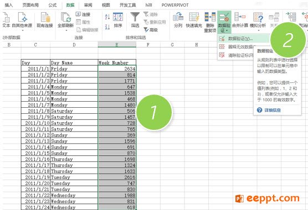This screenshot has height=210, width=308.
Task: Switch to the View (视图) tab
Action: tap(106, 5)
